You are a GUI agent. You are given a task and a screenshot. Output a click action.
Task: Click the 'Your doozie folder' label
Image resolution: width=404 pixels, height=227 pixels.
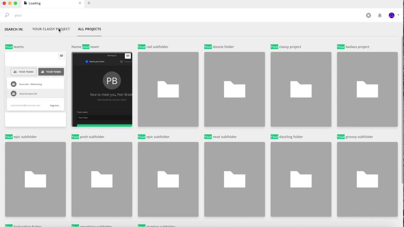219,47
